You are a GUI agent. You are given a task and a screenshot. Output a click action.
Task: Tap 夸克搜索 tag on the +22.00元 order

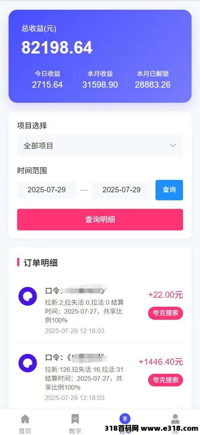pos(166,313)
